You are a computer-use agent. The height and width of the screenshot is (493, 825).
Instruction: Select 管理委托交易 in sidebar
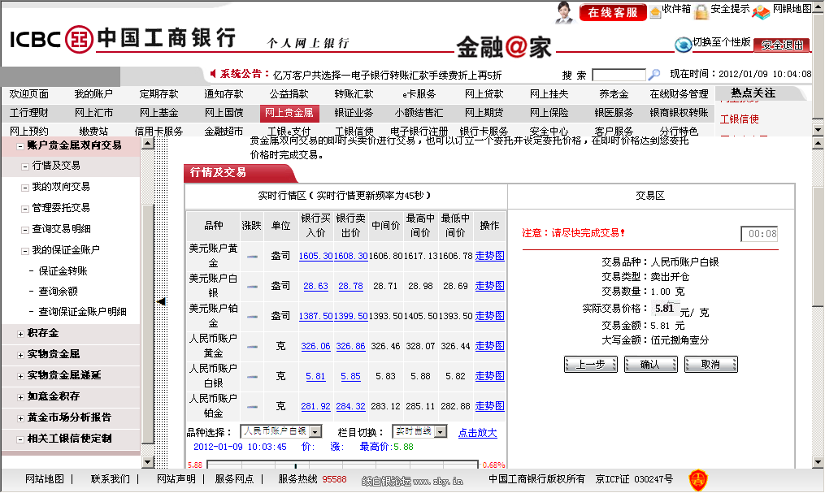pyautogui.click(x=61, y=208)
